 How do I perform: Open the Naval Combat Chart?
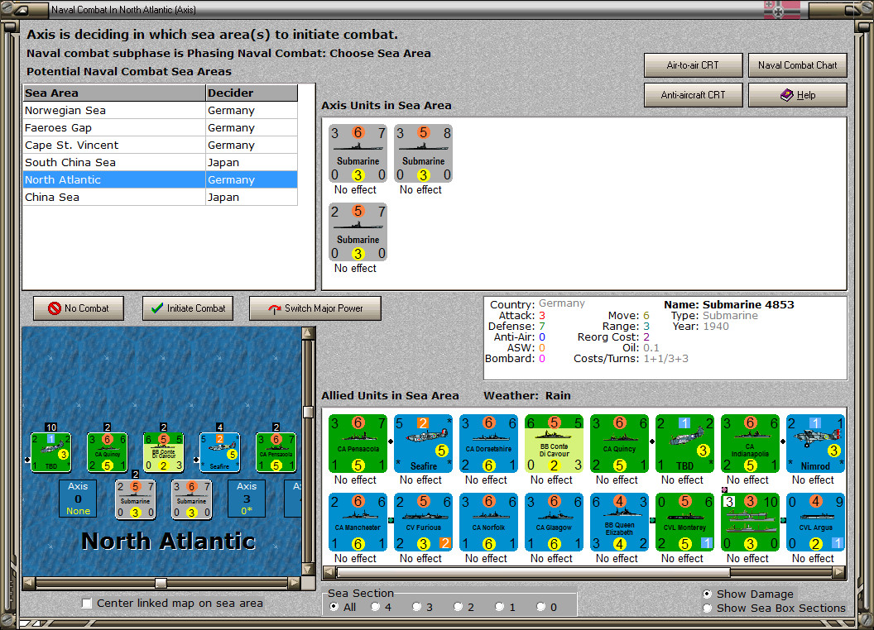(x=797, y=65)
